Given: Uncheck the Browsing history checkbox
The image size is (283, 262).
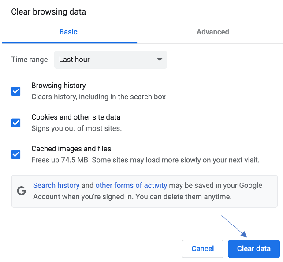Looking at the screenshot, I should tap(16, 91).
